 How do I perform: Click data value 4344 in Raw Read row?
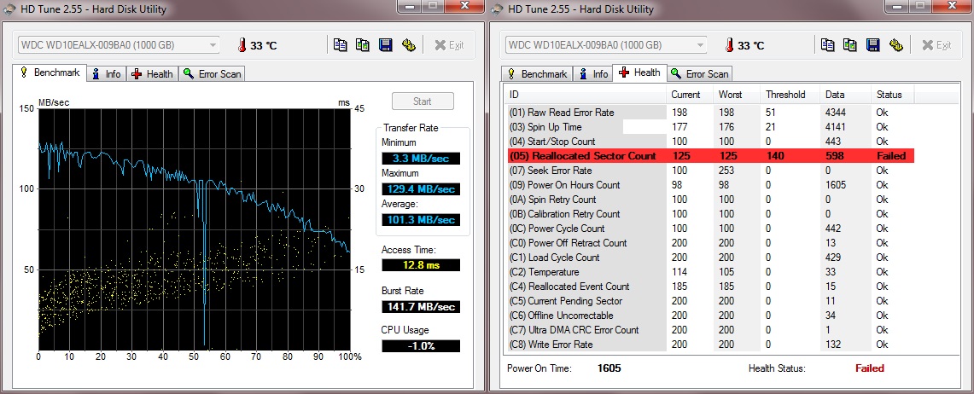coord(836,113)
